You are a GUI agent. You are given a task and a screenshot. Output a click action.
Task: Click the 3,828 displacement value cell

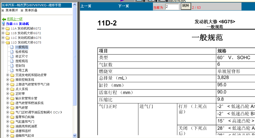[236, 78]
